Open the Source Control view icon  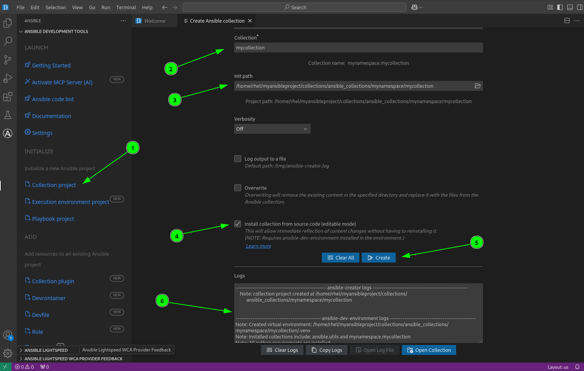click(x=8, y=60)
